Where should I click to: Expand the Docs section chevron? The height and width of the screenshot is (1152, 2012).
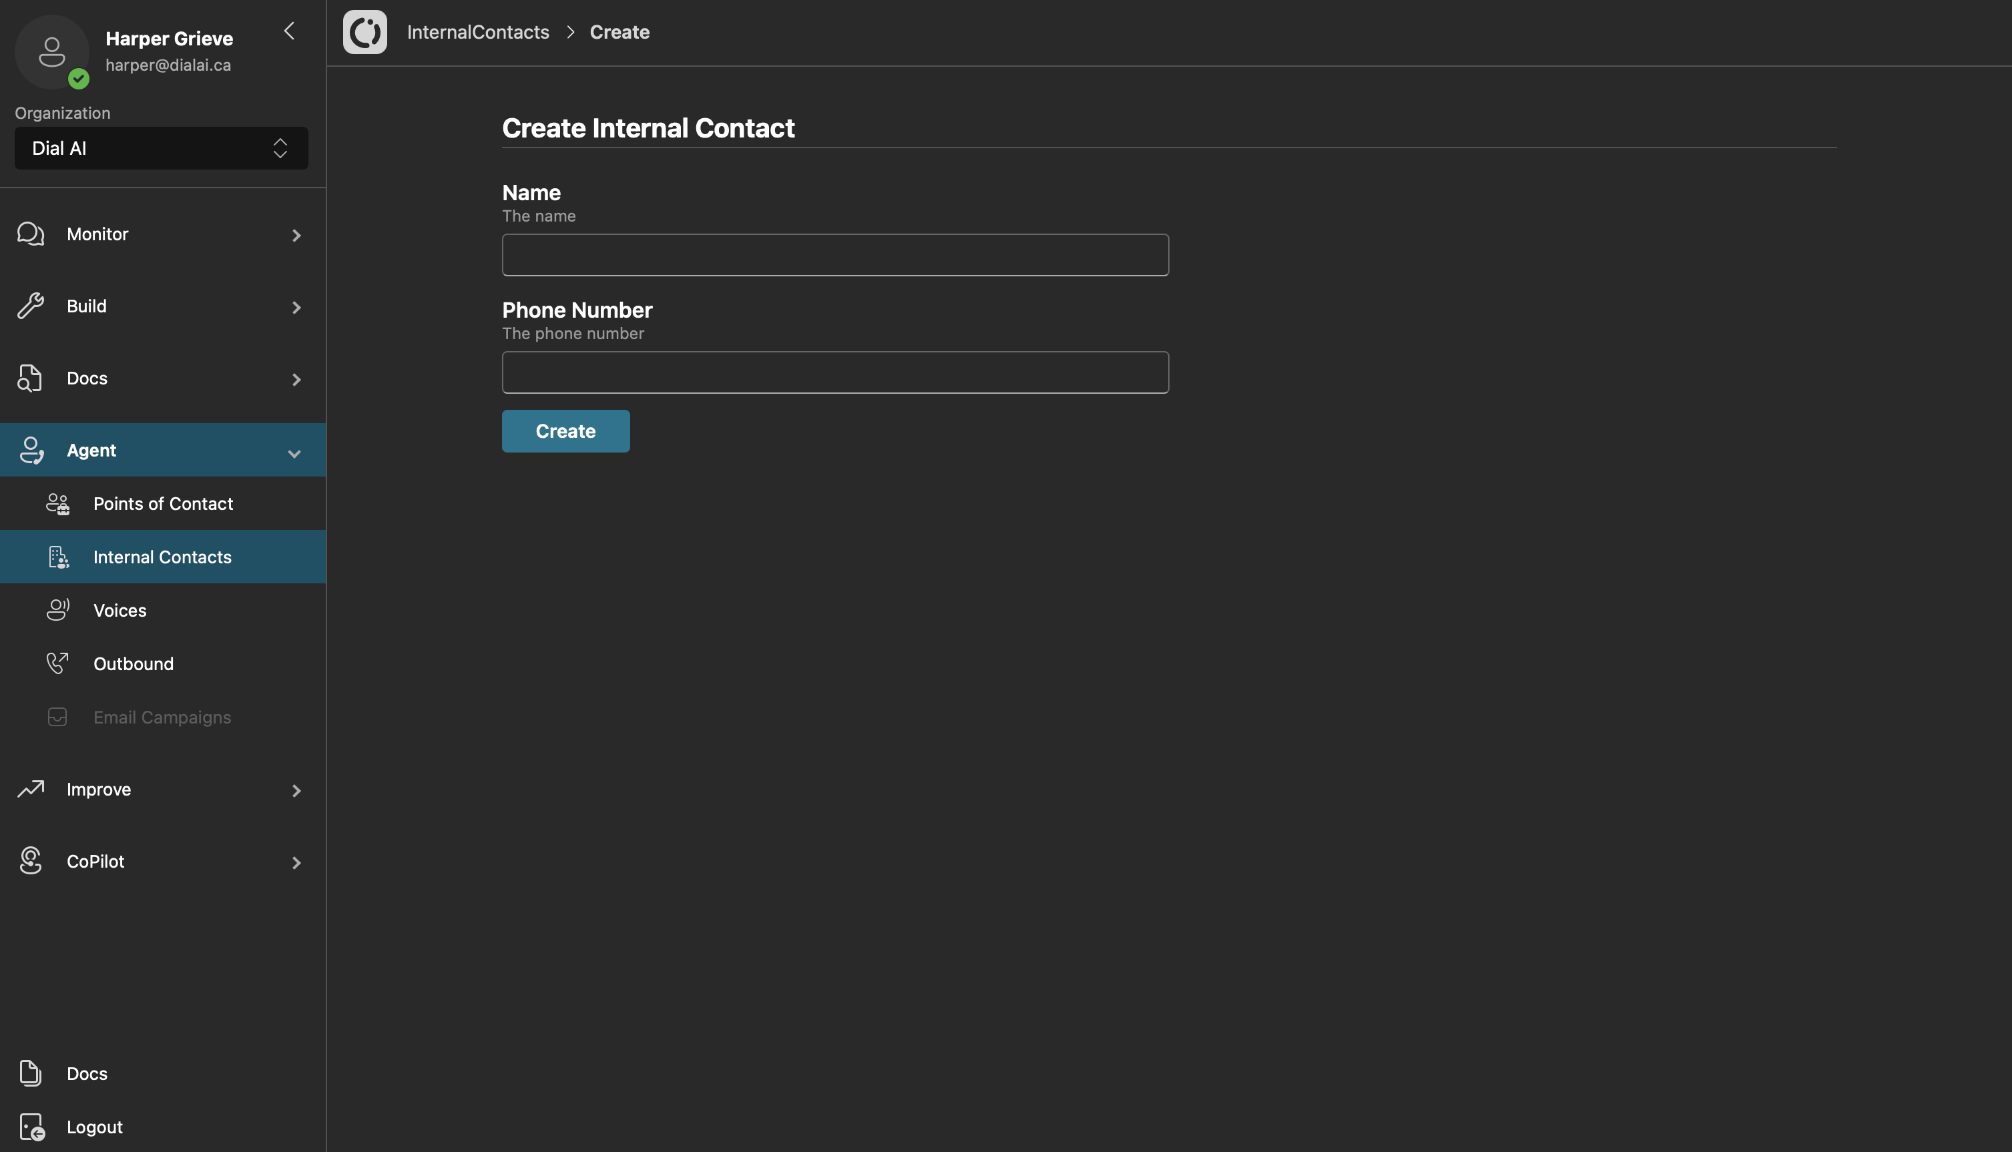[x=296, y=379]
